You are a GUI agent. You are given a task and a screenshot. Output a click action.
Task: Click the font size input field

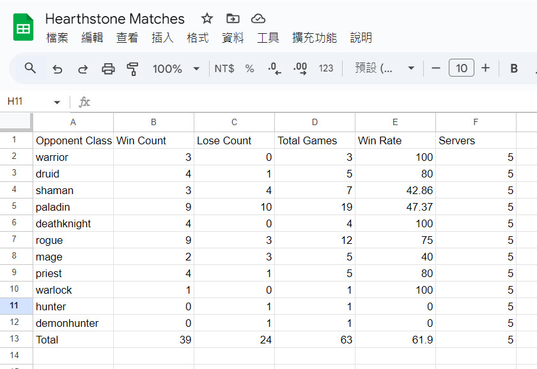click(462, 68)
